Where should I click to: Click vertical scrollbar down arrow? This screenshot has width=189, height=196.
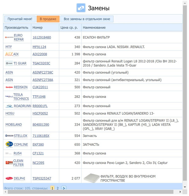pyautogui.click(x=185, y=187)
